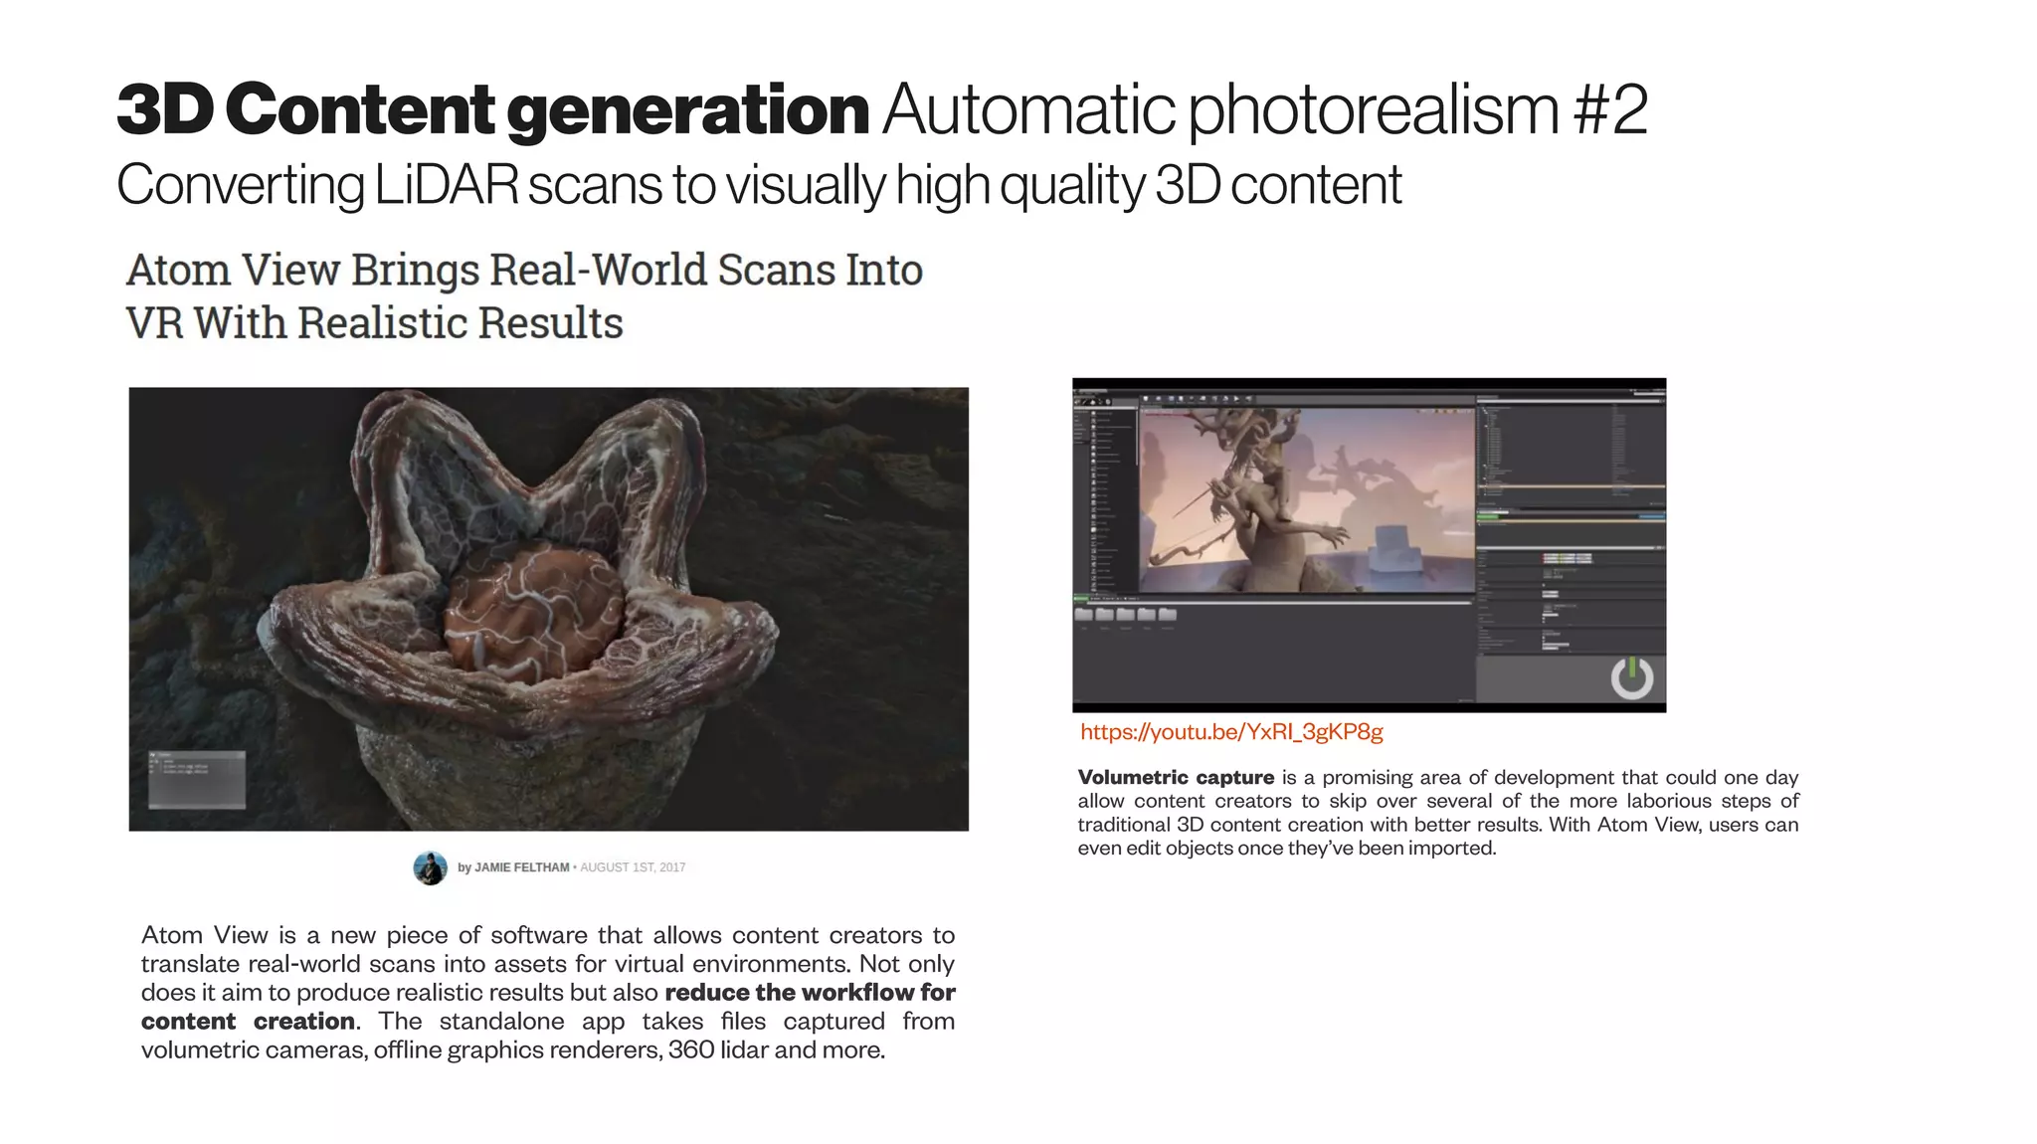Click the Converting LiDAR scans subtitle
Viewport: 2037px width, 1144px height.
[759, 185]
